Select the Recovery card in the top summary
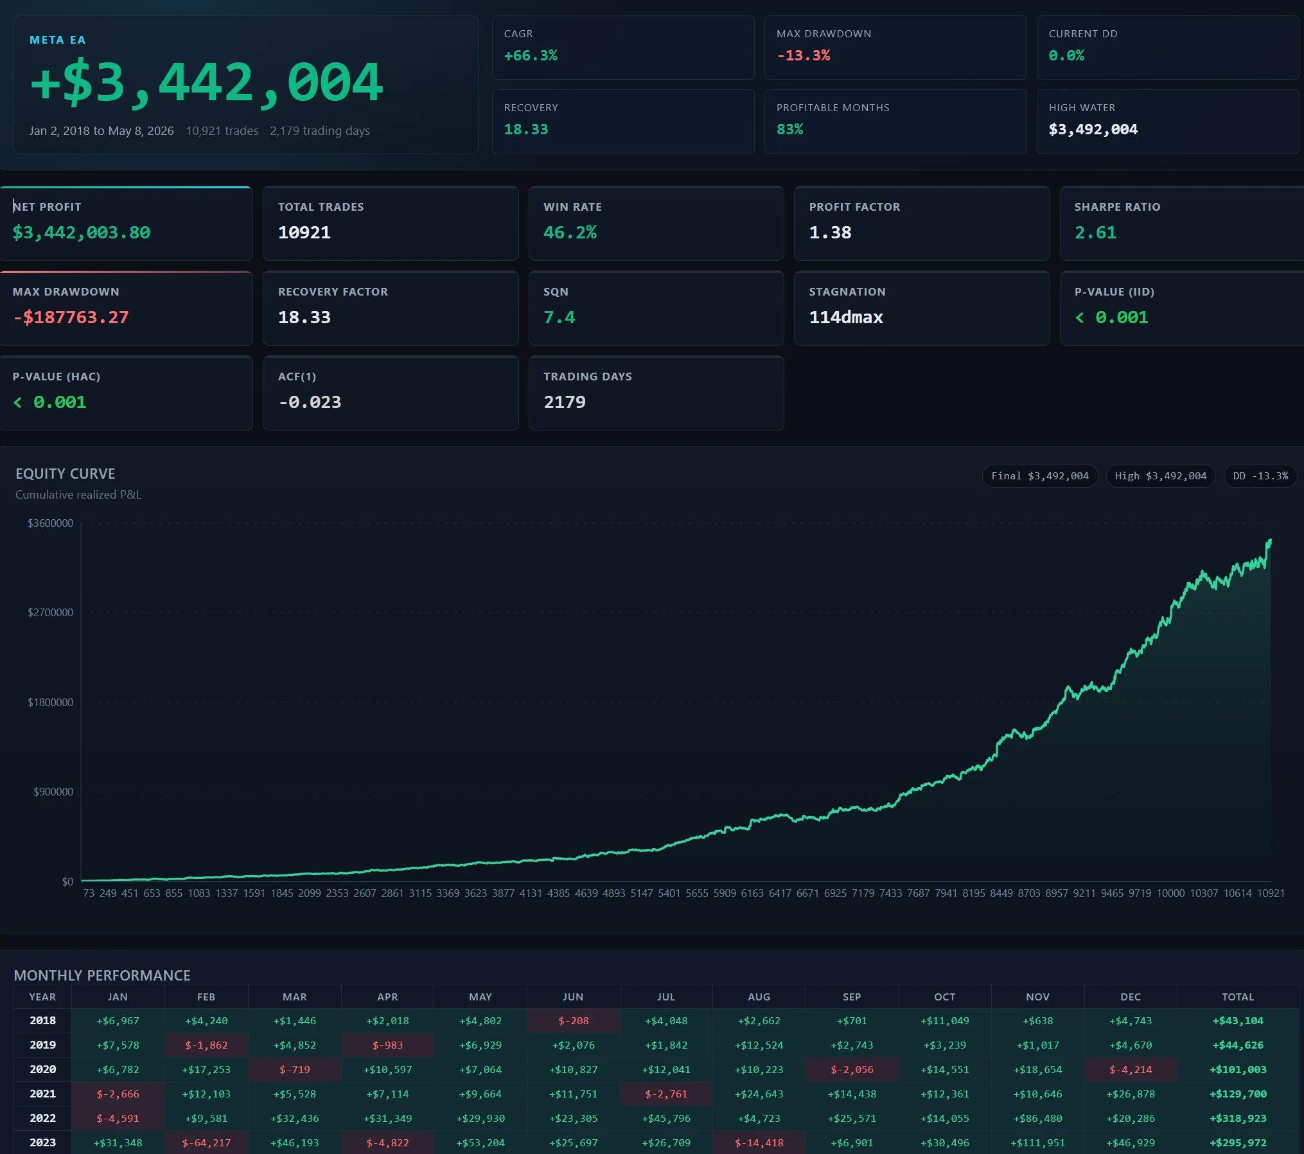Viewport: 1304px width, 1154px height. [x=623, y=121]
